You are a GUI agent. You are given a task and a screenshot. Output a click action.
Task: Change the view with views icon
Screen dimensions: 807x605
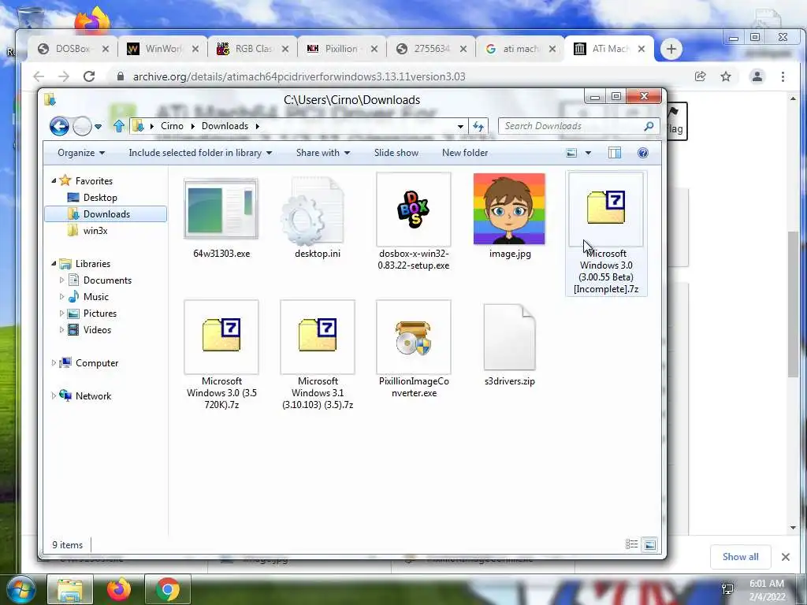pyautogui.click(x=571, y=153)
